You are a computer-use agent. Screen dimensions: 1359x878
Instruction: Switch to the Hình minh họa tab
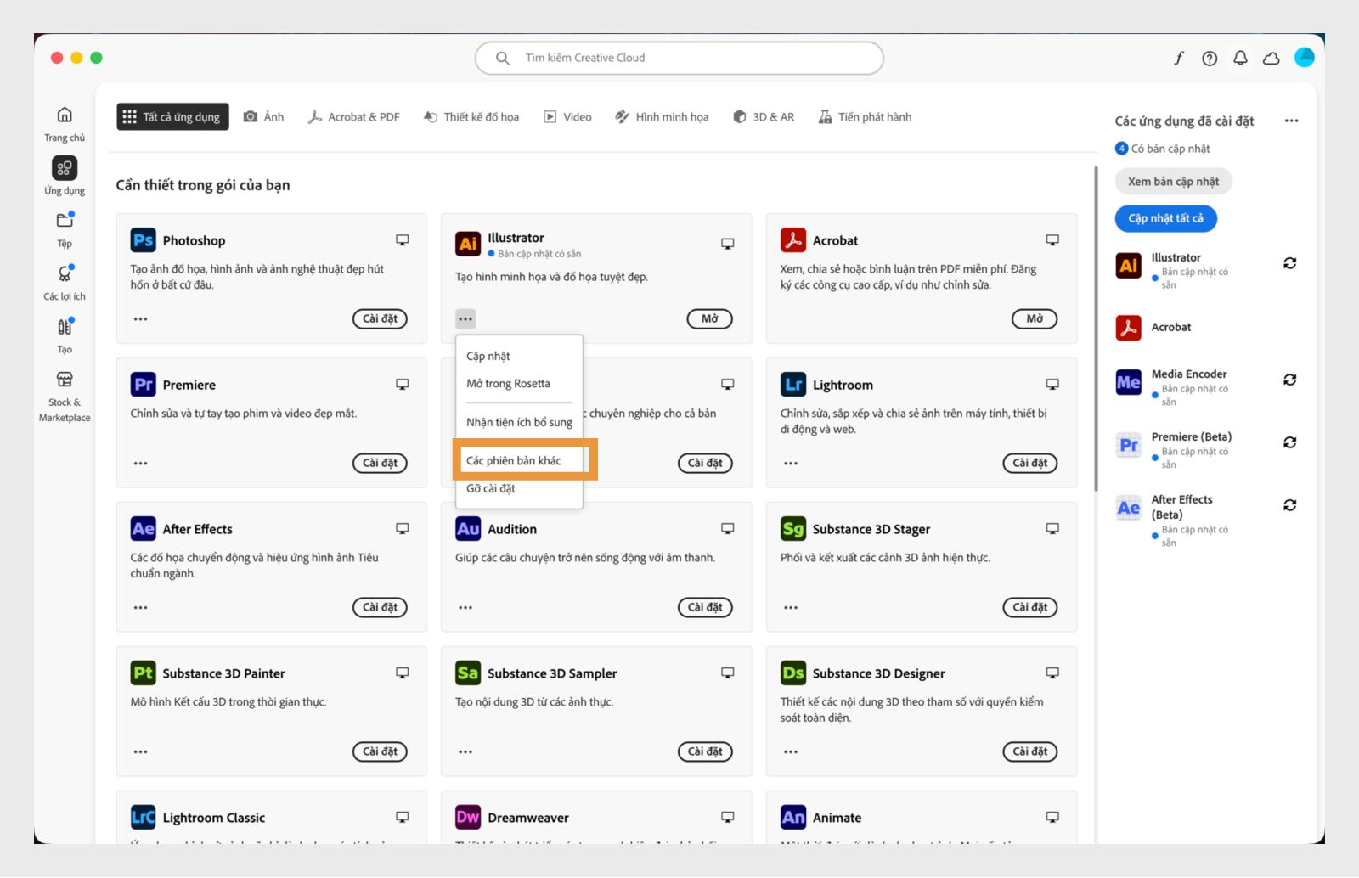point(662,117)
